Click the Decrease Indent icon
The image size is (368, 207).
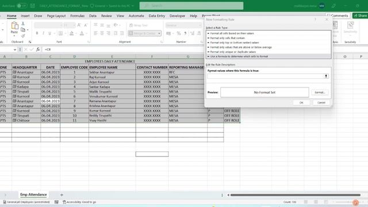[116, 33]
